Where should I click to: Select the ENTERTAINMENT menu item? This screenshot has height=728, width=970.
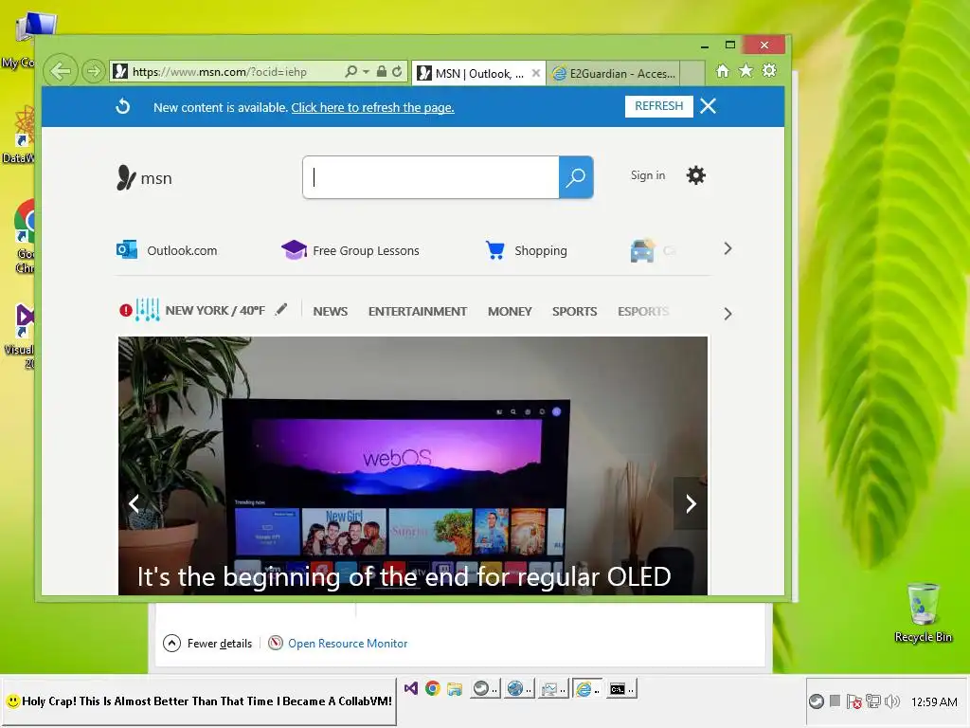pyautogui.click(x=418, y=311)
